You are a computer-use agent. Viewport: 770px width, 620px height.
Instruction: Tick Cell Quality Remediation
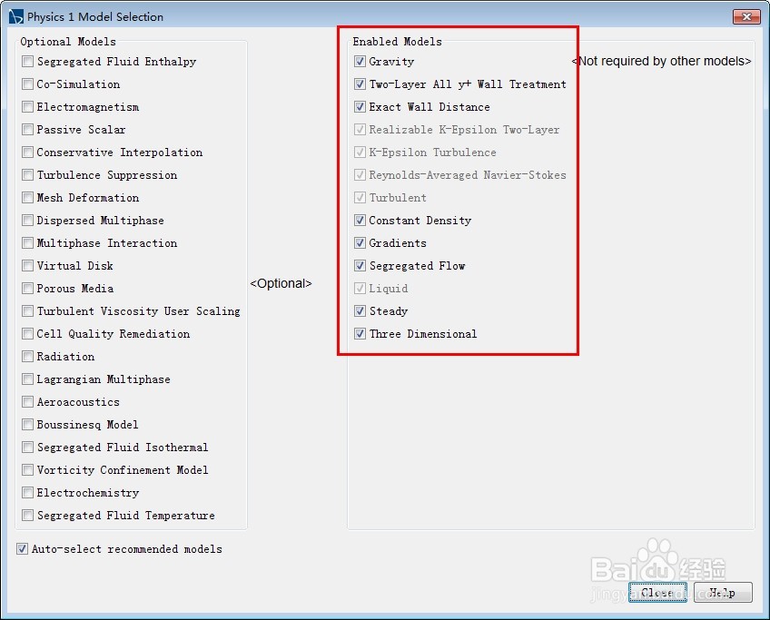[28, 334]
